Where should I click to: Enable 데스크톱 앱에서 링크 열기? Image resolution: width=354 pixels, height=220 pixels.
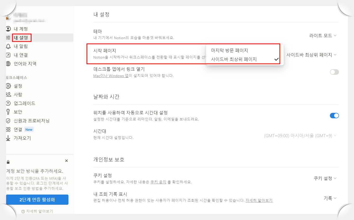(x=334, y=72)
